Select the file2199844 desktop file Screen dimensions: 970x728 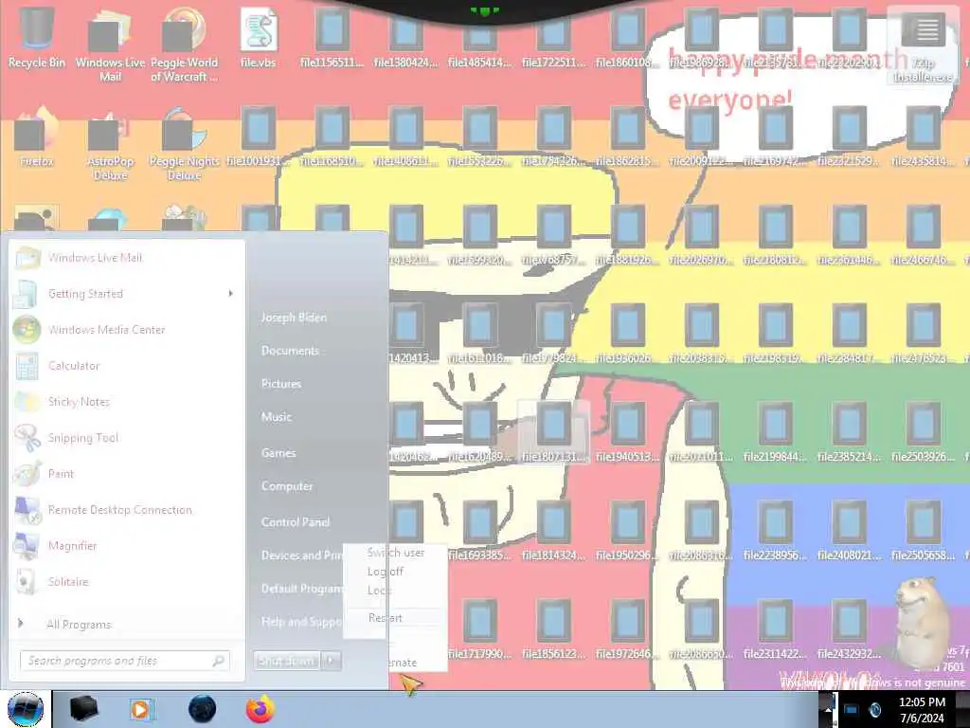tap(775, 432)
